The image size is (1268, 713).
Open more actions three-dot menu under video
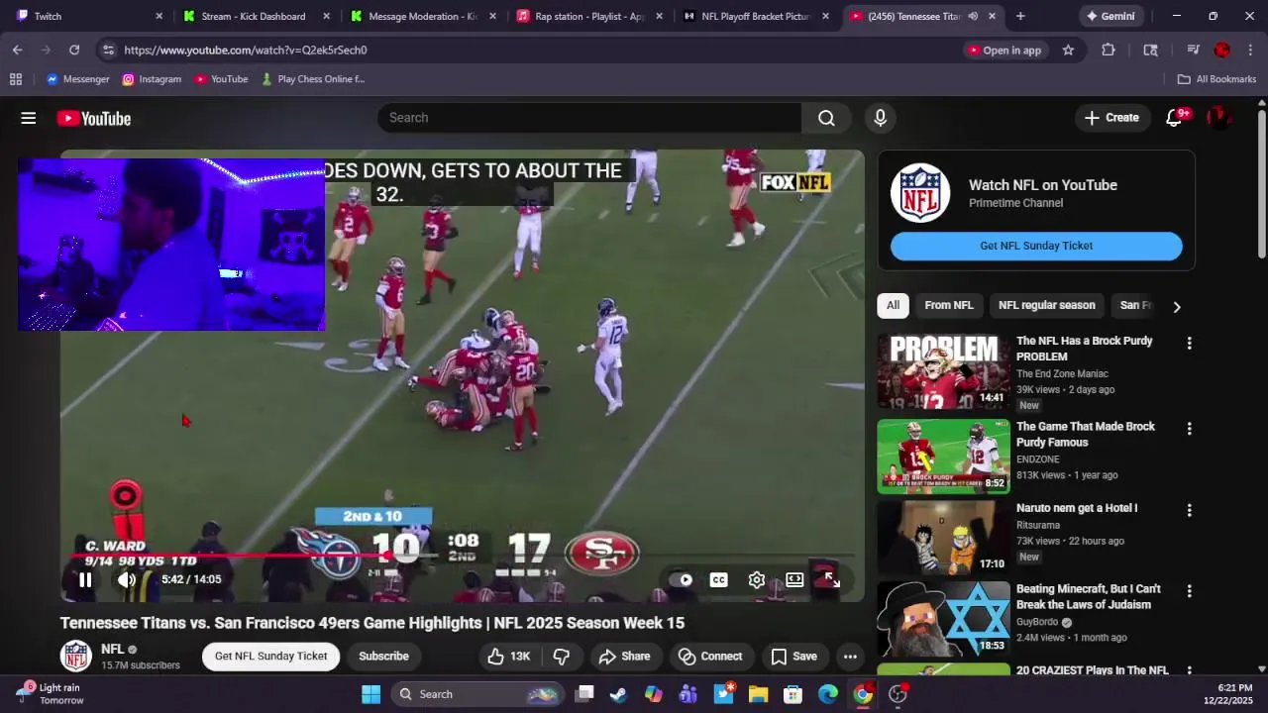[850, 657]
